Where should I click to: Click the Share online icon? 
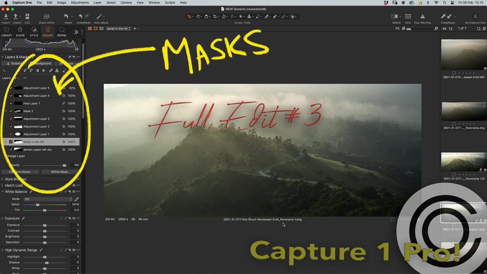[x=46, y=17]
